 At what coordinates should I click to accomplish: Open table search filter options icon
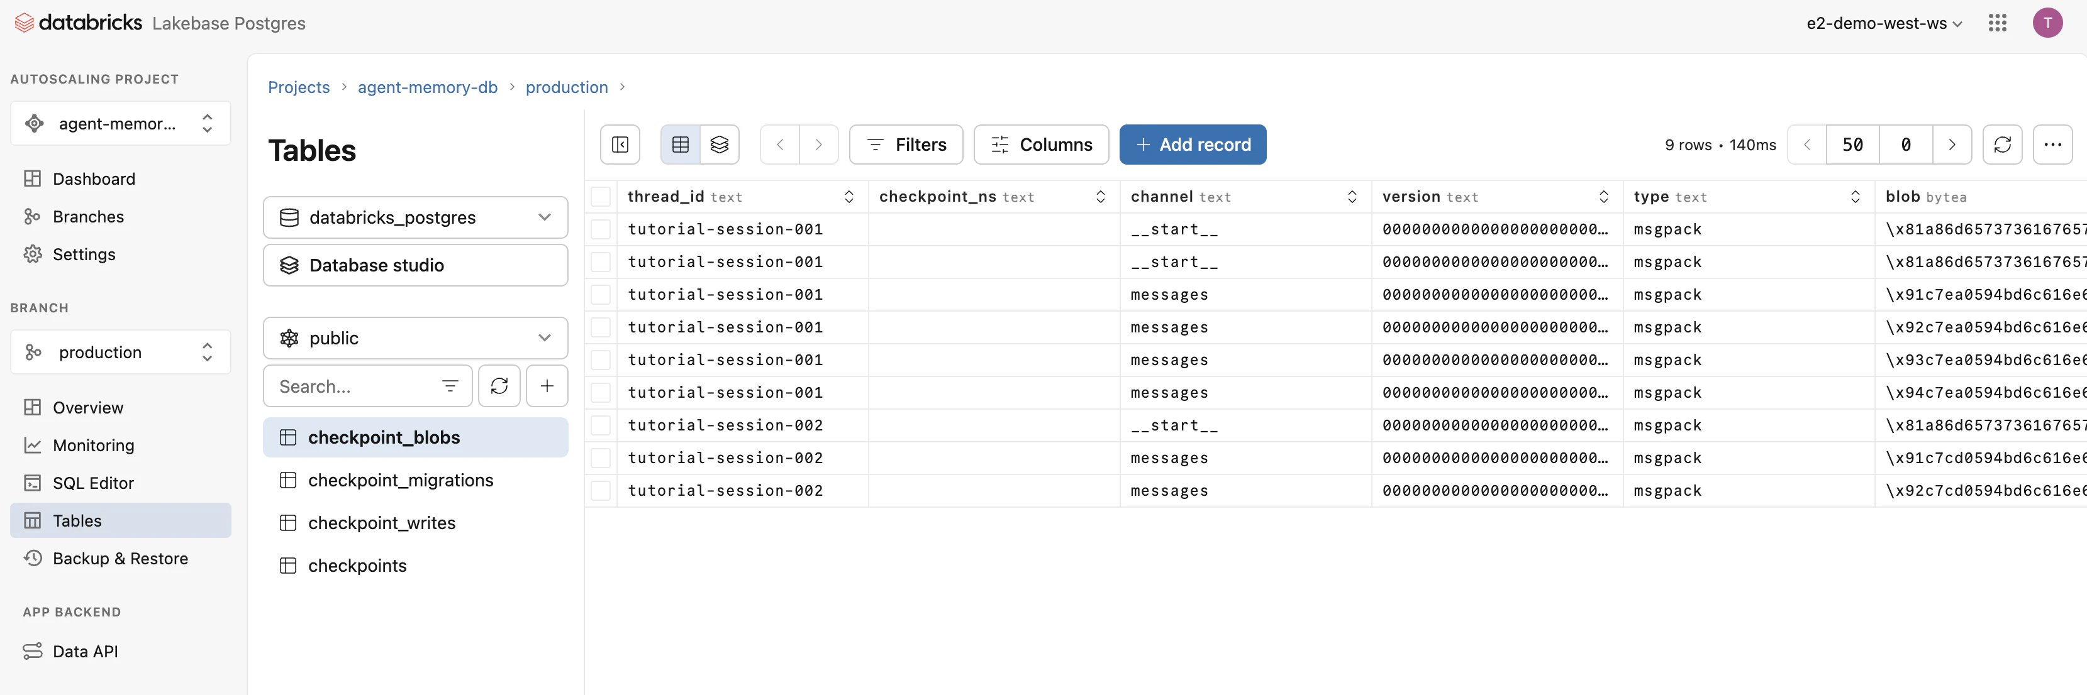click(x=450, y=386)
